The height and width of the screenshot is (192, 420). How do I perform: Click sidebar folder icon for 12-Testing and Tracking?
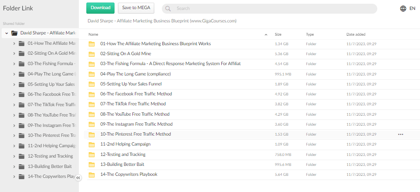(x=22, y=156)
